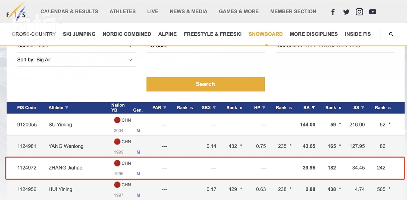The image size is (407, 200).
Task: Click the FIS logo
Action: 16,13
